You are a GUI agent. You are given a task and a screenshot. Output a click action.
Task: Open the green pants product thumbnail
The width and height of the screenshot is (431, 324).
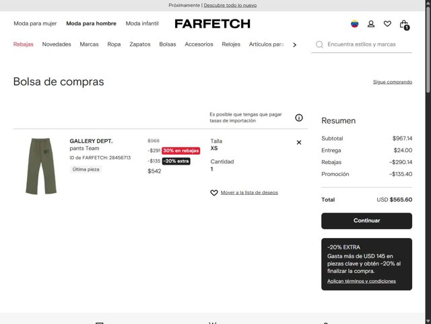pyautogui.click(x=41, y=166)
